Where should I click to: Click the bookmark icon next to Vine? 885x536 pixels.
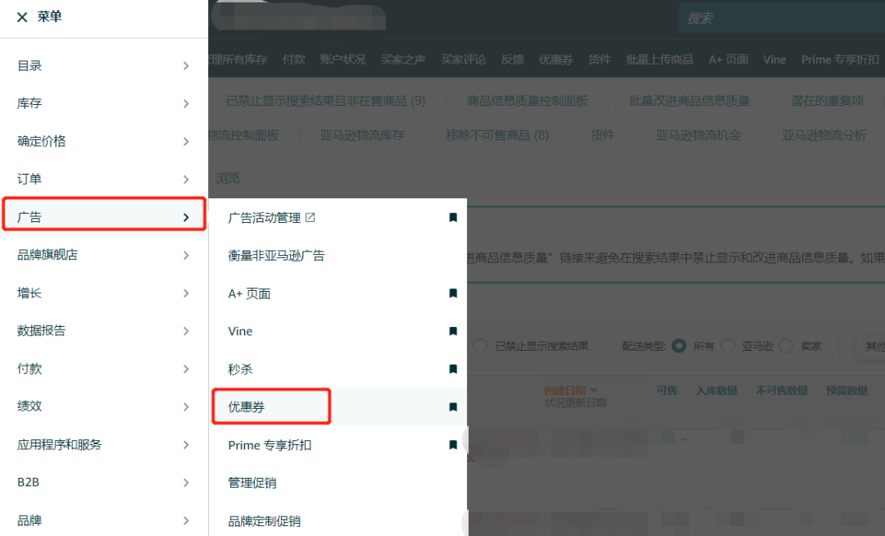[x=453, y=330]
